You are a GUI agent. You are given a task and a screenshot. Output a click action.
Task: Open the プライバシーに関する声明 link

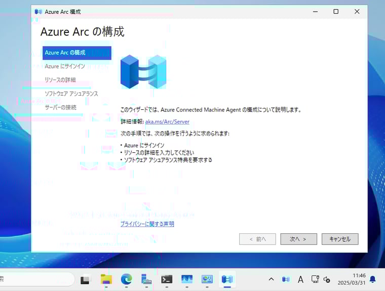coord(147,224)
